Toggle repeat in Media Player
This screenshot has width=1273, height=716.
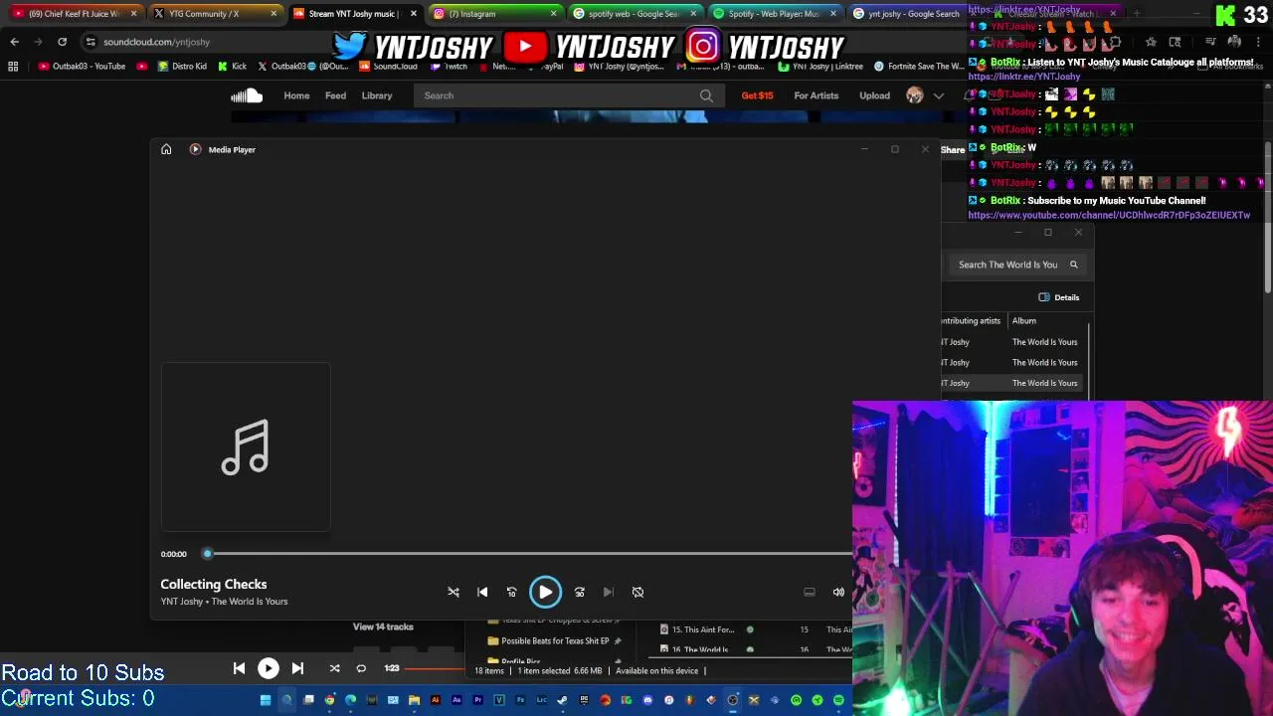637,592
